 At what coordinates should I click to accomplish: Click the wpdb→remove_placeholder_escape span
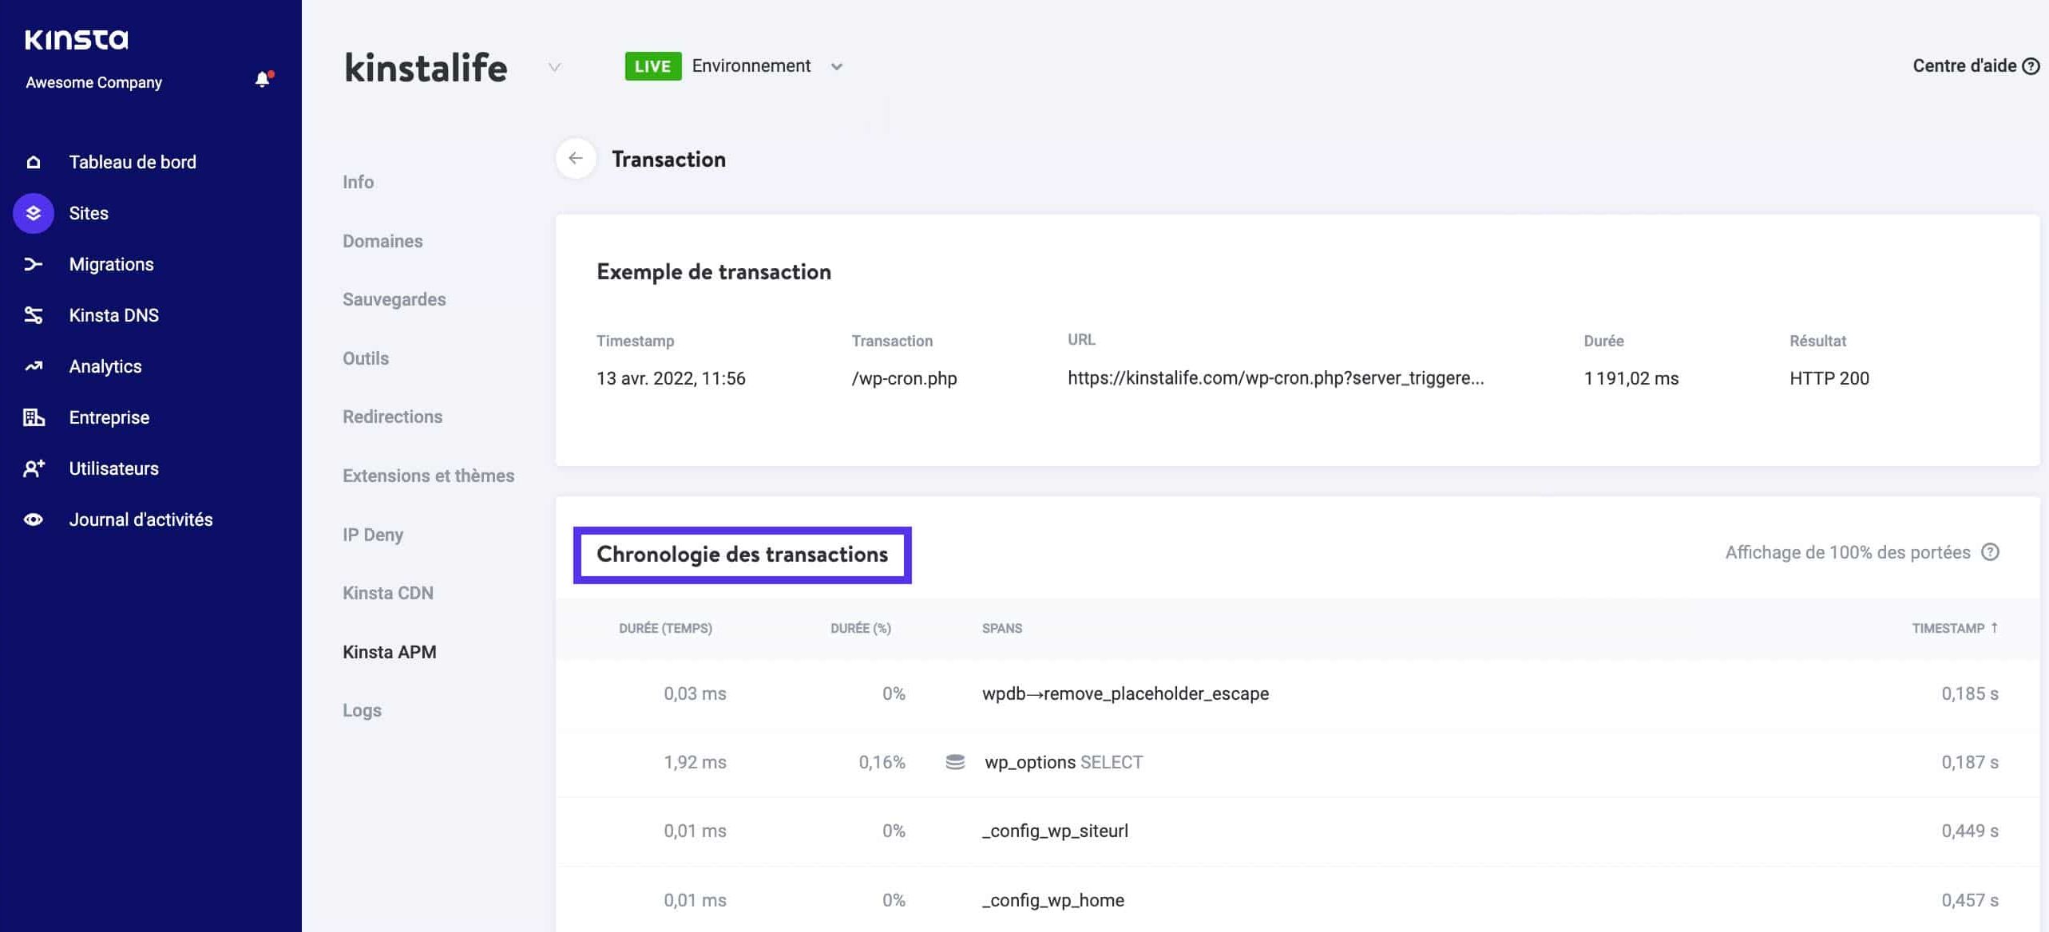tap(1125, 693)
